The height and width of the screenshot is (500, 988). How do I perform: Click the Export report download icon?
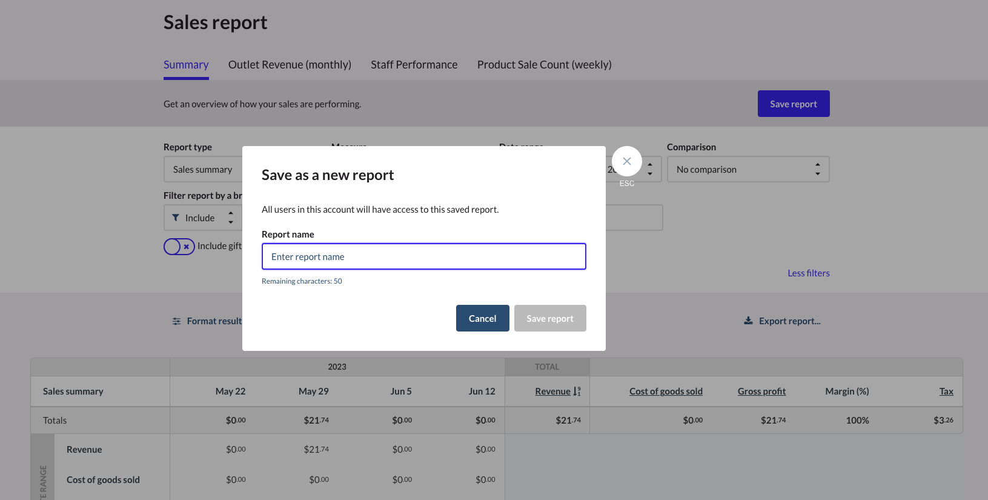(x=748, y=321)
